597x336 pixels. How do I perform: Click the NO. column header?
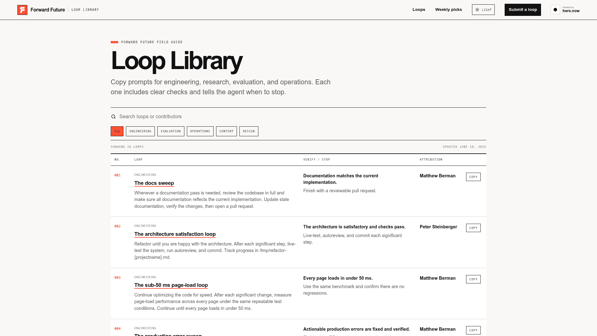point(117,160)
